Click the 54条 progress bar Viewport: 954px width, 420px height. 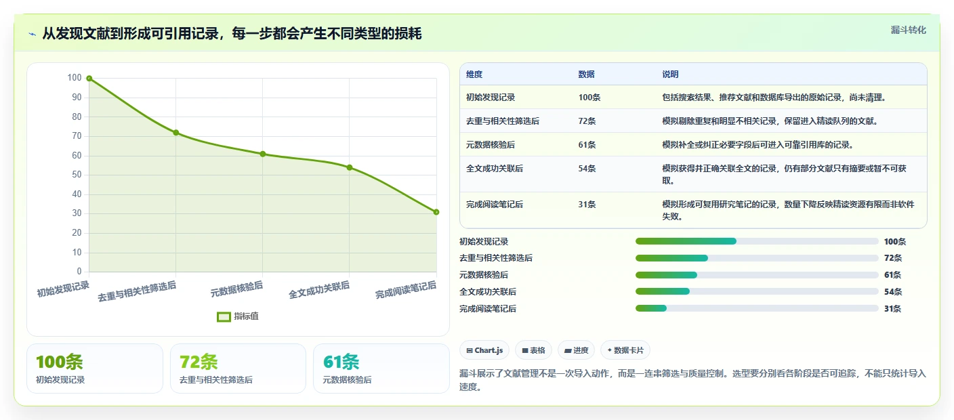click(757, 292)
